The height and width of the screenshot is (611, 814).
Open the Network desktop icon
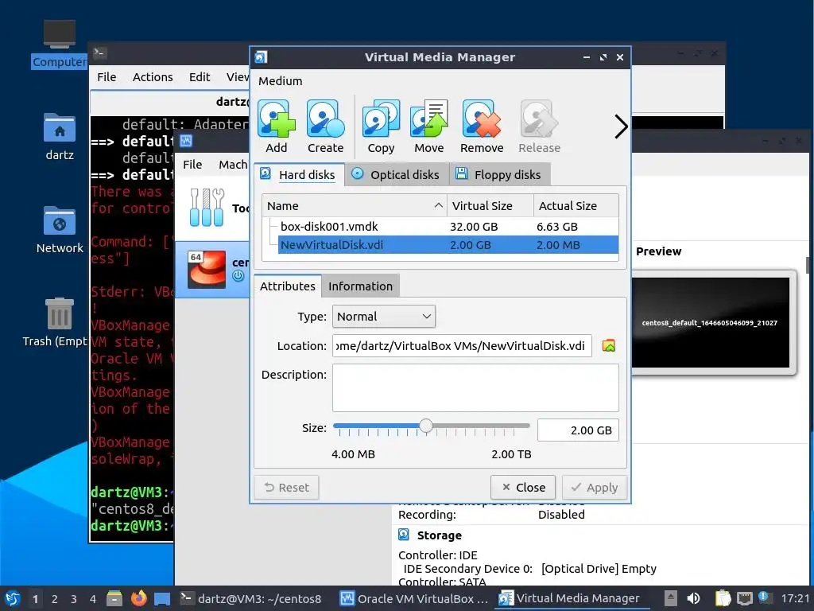click(x=59, y=229)
